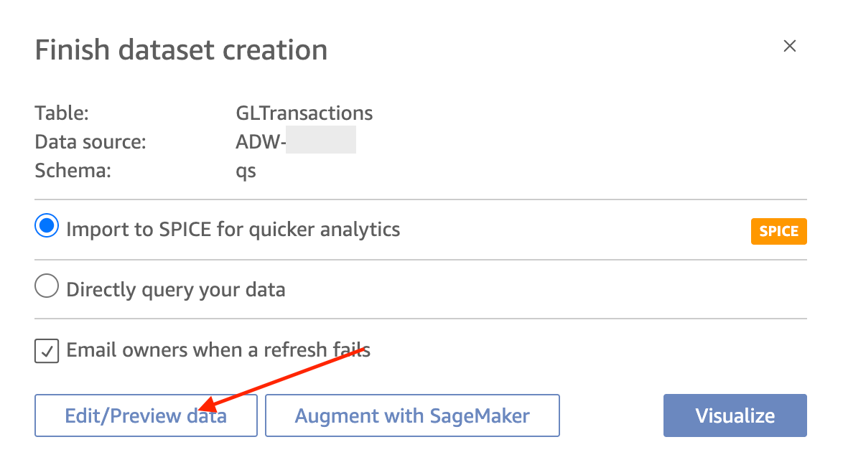Click the Table: field label
843x465 pixels.
click(x=62, y=113)
